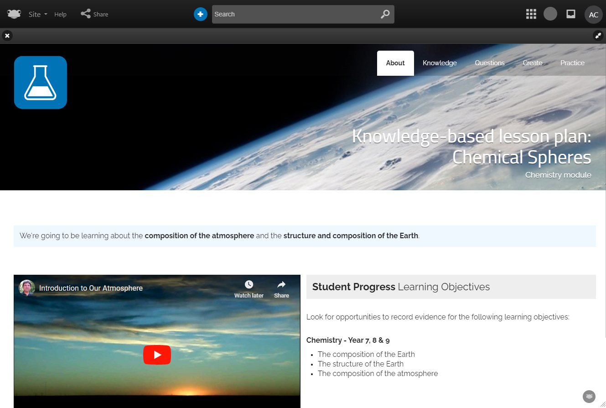Image resolution: width=606 pixels, height=408 pixels.
Task: Click the Frog logo icon
Action: pos(15,14)
